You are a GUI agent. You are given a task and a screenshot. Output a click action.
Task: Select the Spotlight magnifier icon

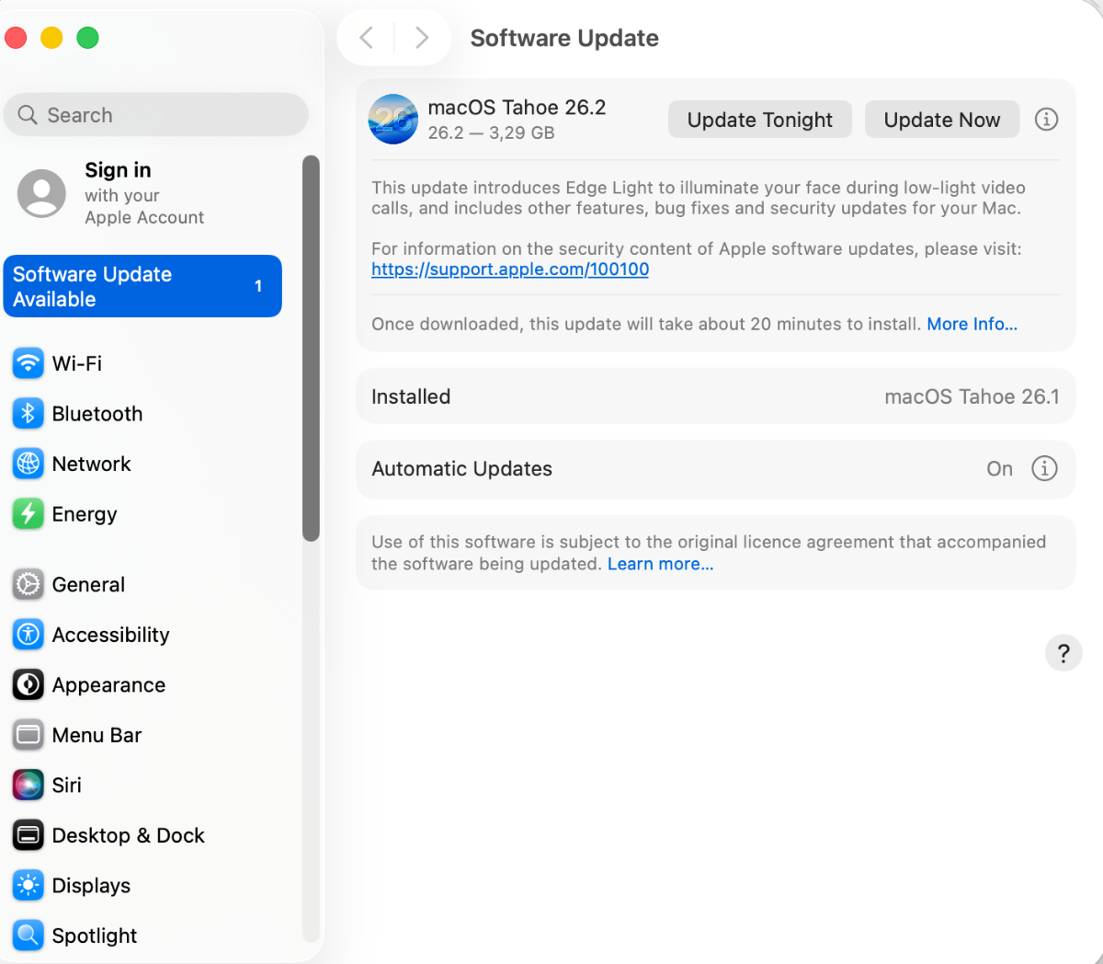[x=28, y=935]
